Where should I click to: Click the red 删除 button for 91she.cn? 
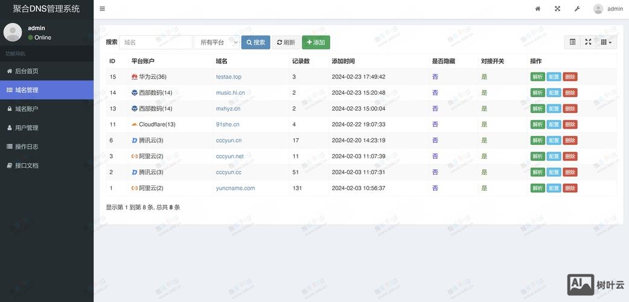(570, 124)
